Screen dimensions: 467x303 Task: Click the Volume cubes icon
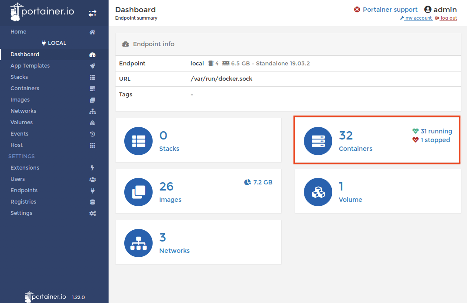[318, 192]
